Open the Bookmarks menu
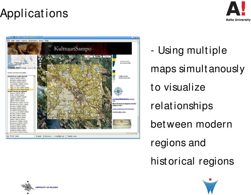The height and width of the screenshot is (195, 251). click(33, 41)
